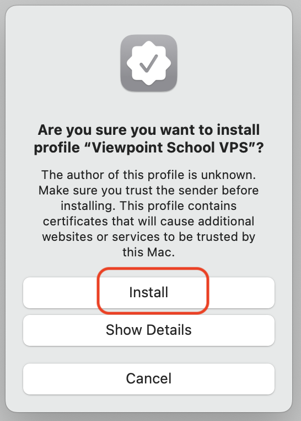Screen dimensions: 301x421
Task: Install the Viewpoint School VPS profile
Action: pyautogui.click(x=149, y=292)
